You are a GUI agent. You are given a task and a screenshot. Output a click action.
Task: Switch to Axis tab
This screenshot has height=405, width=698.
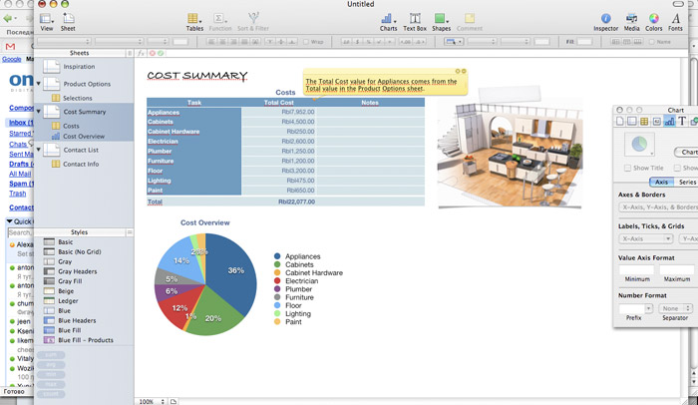click(661, 182)
